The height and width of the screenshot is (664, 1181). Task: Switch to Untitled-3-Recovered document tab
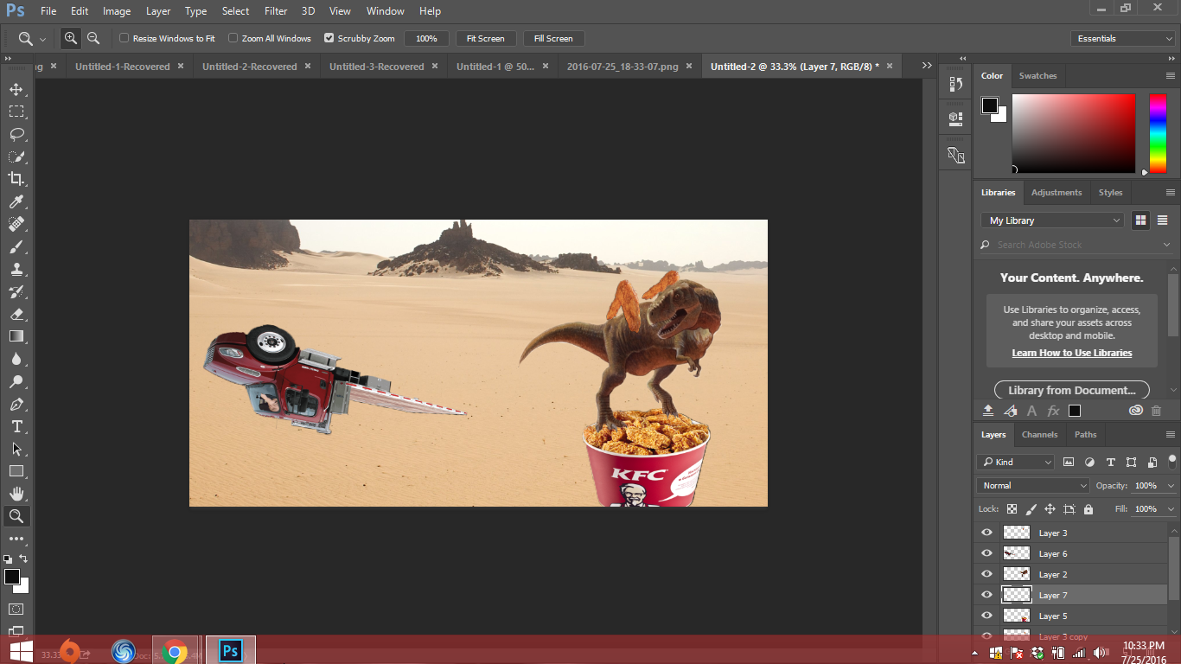pos(376,67)
